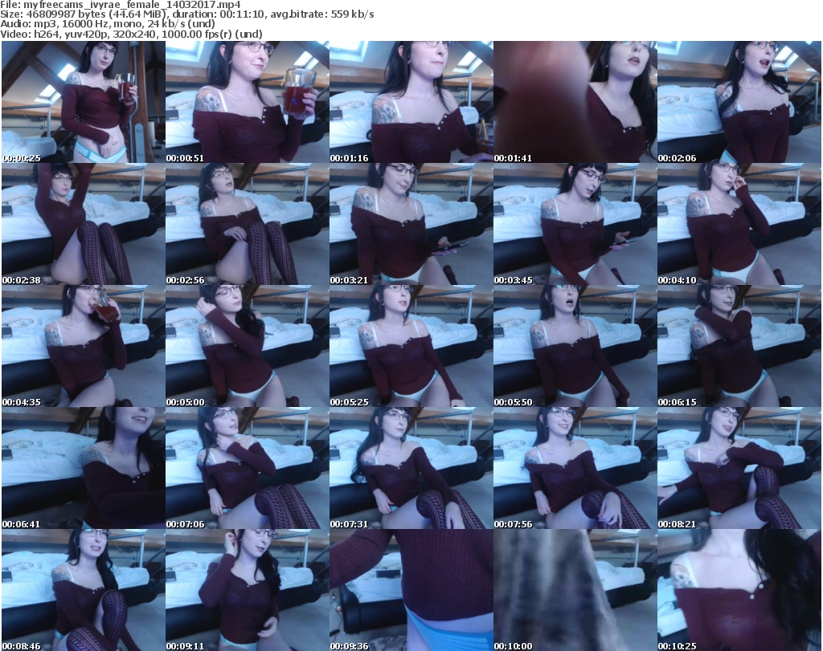This screenshot has height=651, width=823.
Task: Open the frame marked 00:09:11
Action: (x=248, y=590)
